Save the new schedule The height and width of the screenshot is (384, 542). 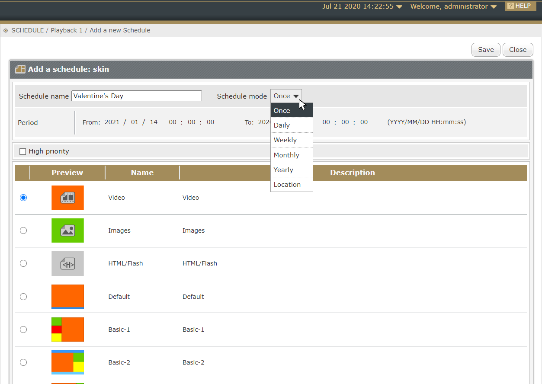[486, 50]
